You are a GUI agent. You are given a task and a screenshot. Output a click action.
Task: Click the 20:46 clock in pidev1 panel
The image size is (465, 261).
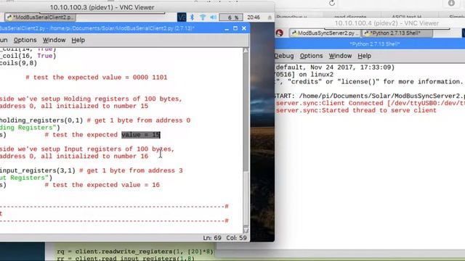254,17
